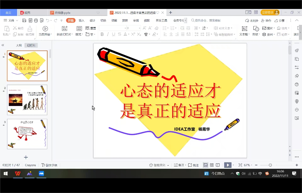Click the New Slide (新建幻灯片) icon
Screen dimensions: 302x193
click(x=65, y=28)
